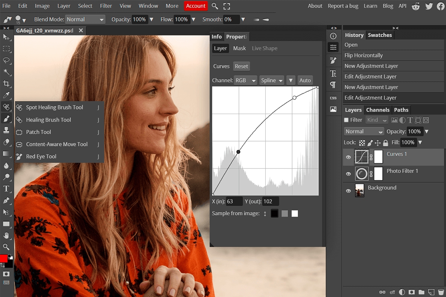Add a new adjustment layer icon at panel bottom
446x297 pixels.
tap(402, 292)
